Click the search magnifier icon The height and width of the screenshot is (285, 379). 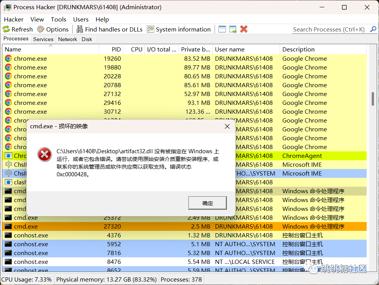coord(373,30)
